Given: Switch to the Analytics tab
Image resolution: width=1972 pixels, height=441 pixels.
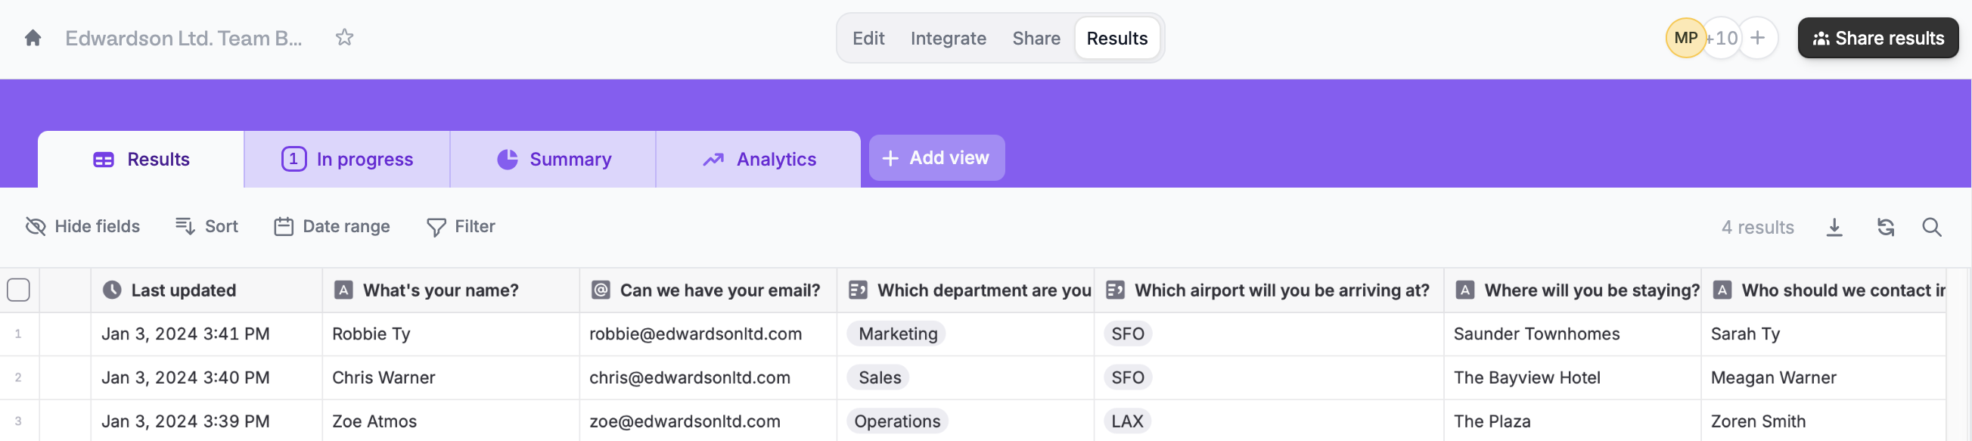Looking at the screenshot, I should tap(759, 160).
